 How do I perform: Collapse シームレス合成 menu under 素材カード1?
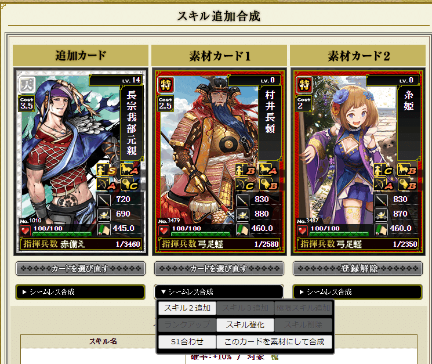(219, 292)
